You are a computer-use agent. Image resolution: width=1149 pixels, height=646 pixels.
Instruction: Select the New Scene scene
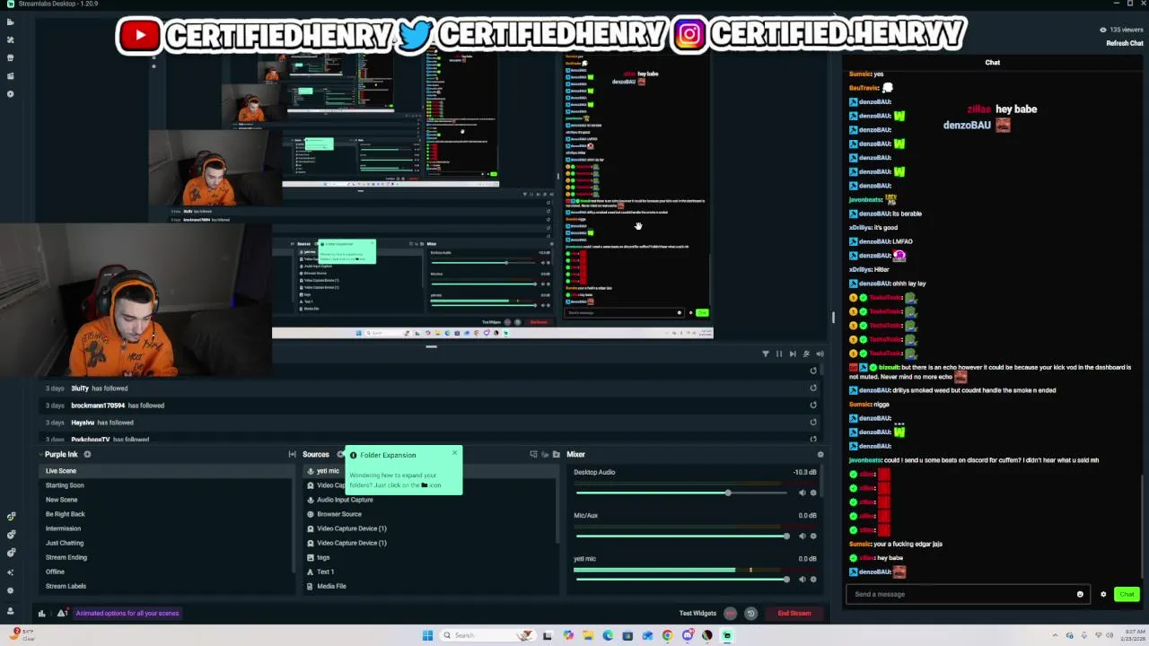click(x=167, y=500)
